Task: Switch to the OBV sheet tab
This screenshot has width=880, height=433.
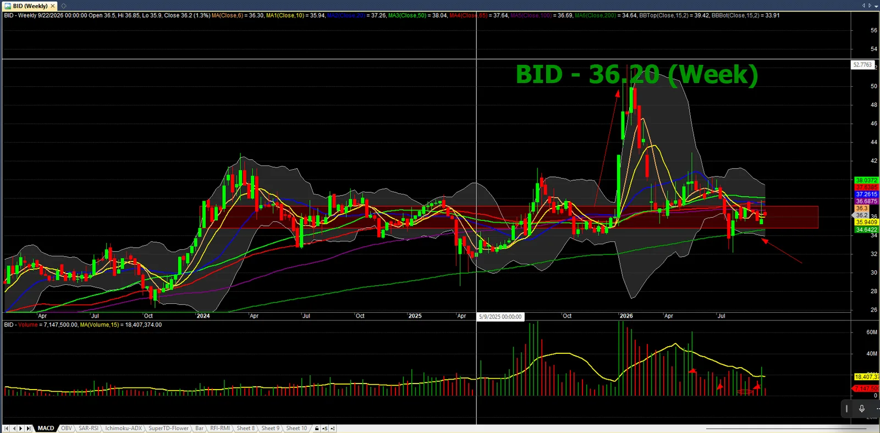Action: pyautogui.click(x=66, y=429)
